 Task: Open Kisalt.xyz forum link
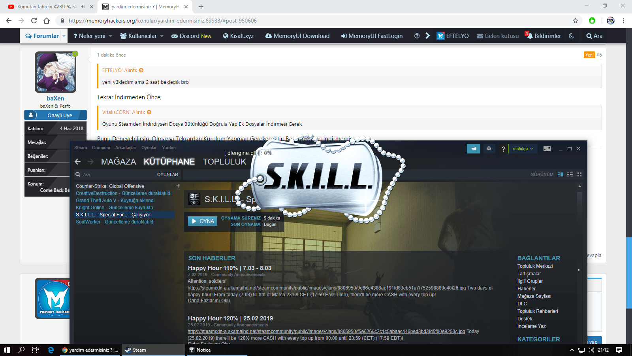238,36
